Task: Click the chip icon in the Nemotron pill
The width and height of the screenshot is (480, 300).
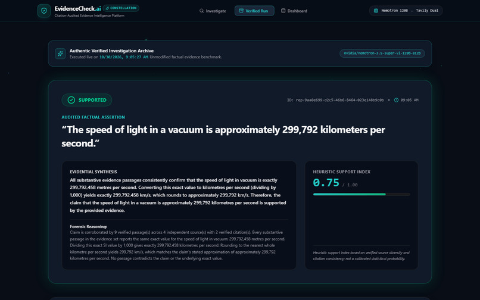Action: point(376,10)
